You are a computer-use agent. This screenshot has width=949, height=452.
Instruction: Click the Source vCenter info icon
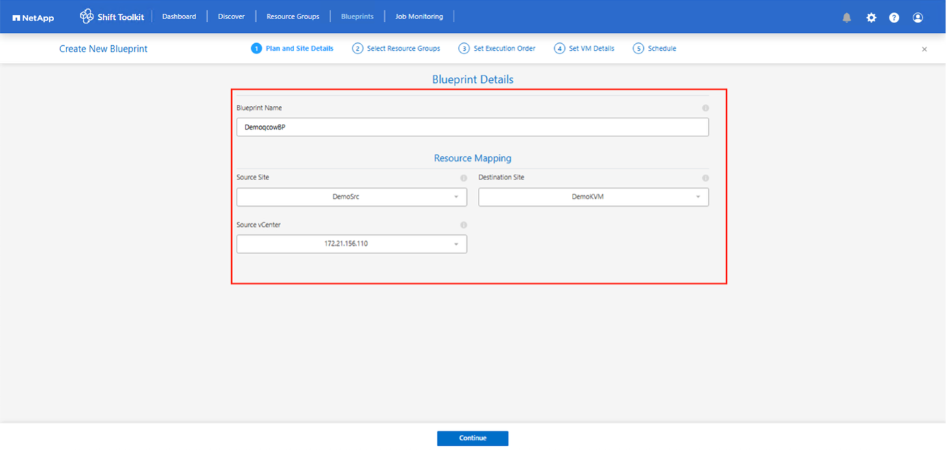pos(464,225)
